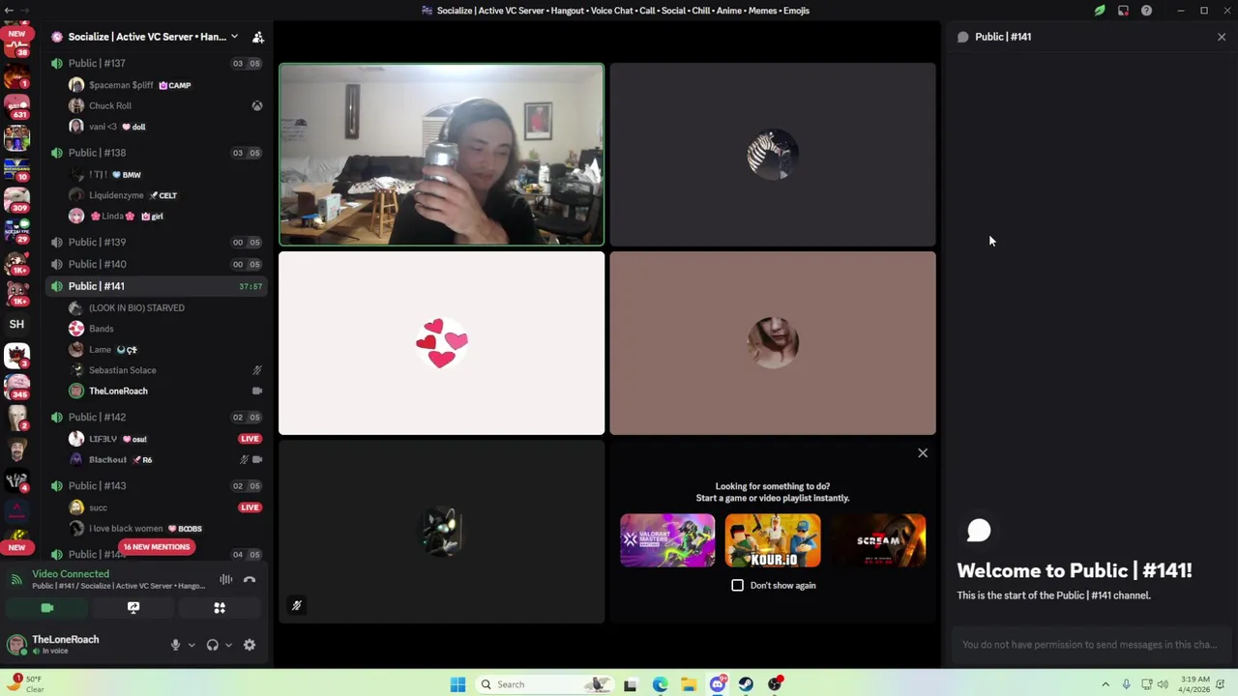Focus the zebra avatar participant tile
1238x696 pixels.
click(x=773, y=155)
